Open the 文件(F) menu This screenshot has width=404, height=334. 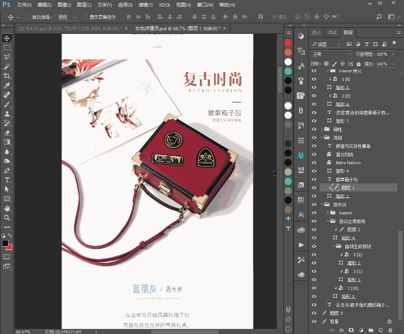pyautogui.click(x=24, y=5)
